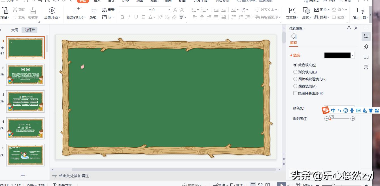Increase transparency with the plus button
Viewport: 380px width, 186px height.
point(353,119)
